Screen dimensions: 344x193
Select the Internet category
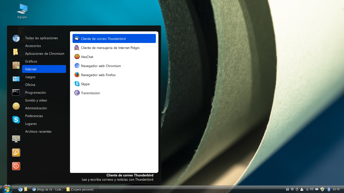tap(44, 69)
